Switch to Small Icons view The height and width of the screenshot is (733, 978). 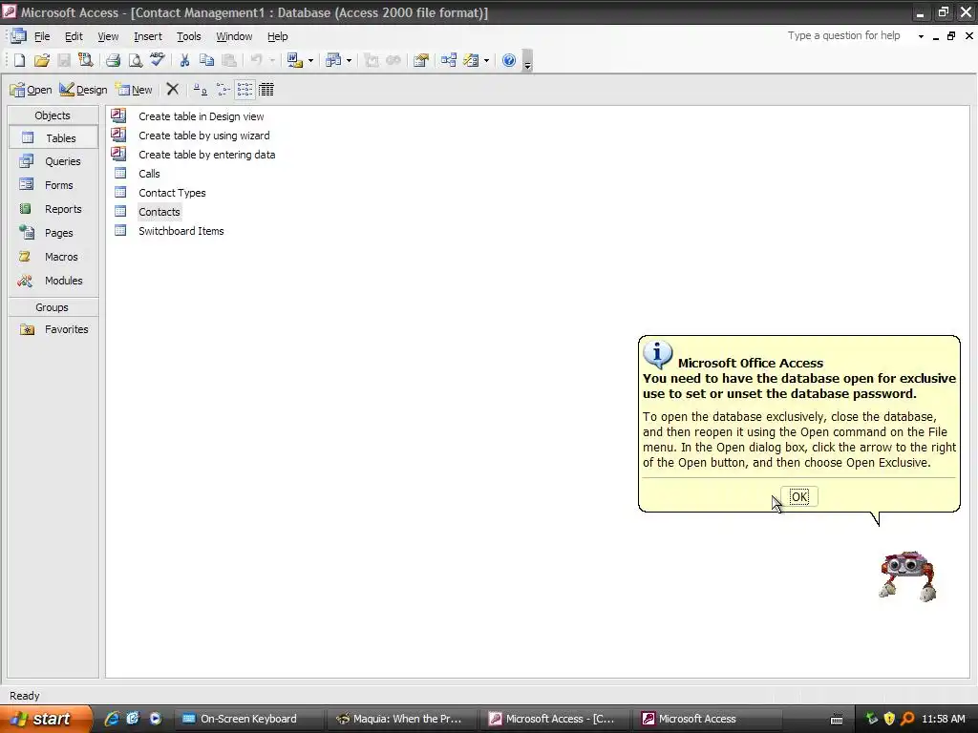[x=223, y=90]
